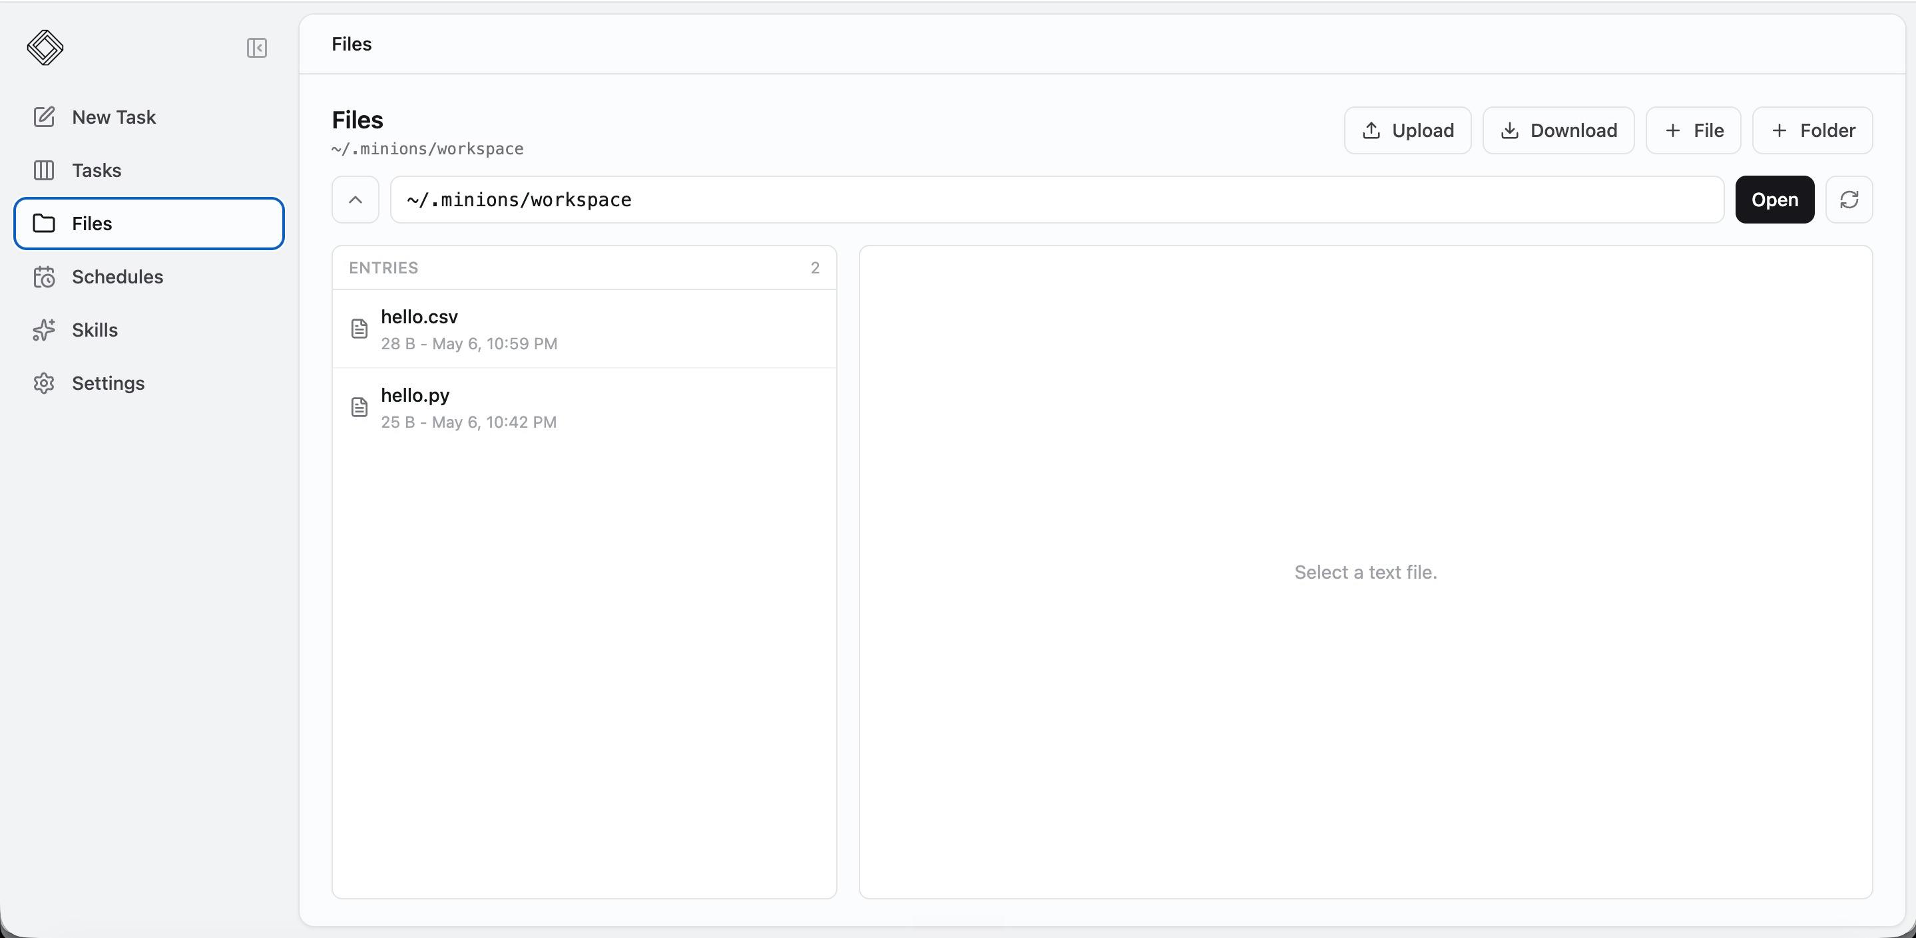
Task: Click the black Open button
Action: (x=1775, y=199)
